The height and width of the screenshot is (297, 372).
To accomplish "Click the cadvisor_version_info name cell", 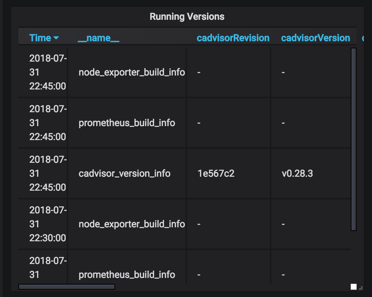I will (x=124, y=173).
